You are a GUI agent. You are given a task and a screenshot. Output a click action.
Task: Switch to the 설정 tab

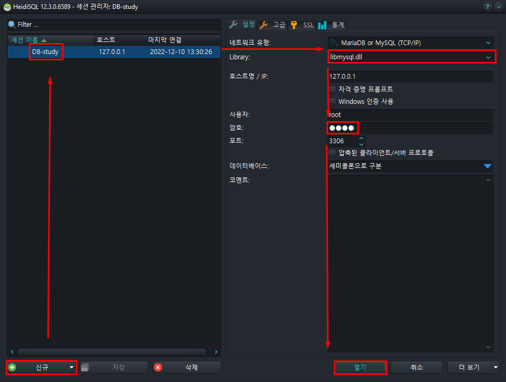tap(242, 25)
